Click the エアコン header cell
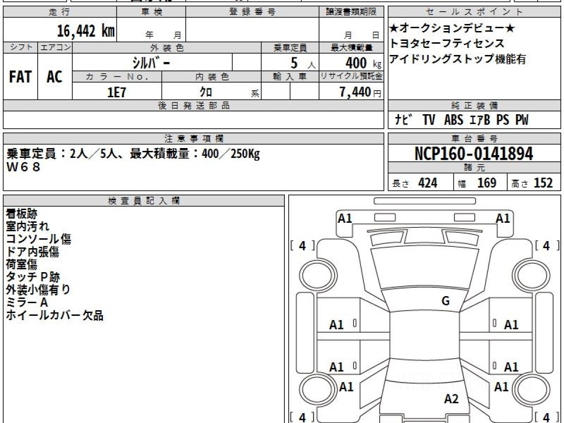The width and height of the screenshot is (564, 423). pyautogui.click(x=55, y=47)
